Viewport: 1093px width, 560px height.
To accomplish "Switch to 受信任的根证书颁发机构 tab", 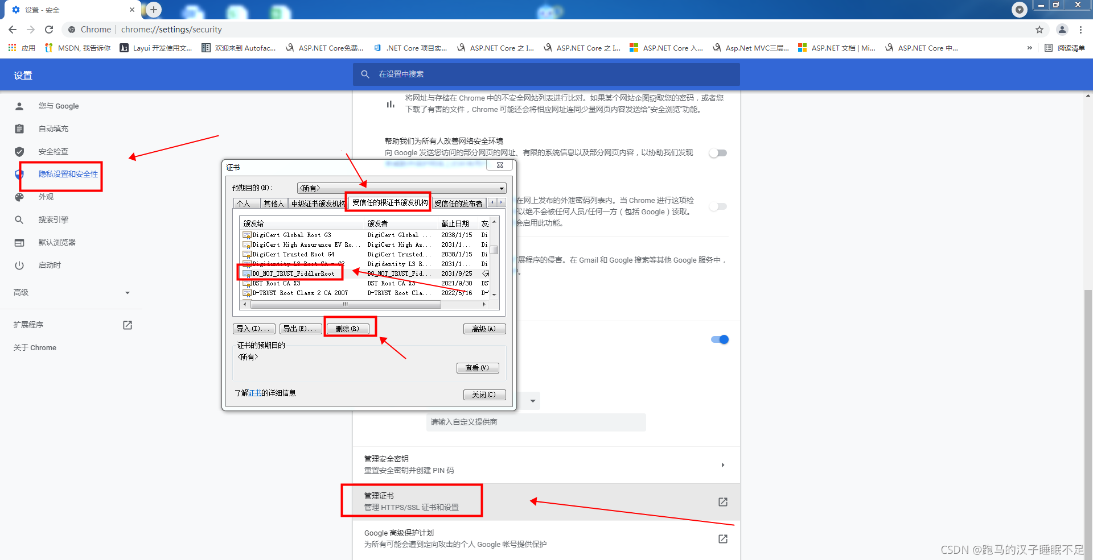I will coord(389,202).
